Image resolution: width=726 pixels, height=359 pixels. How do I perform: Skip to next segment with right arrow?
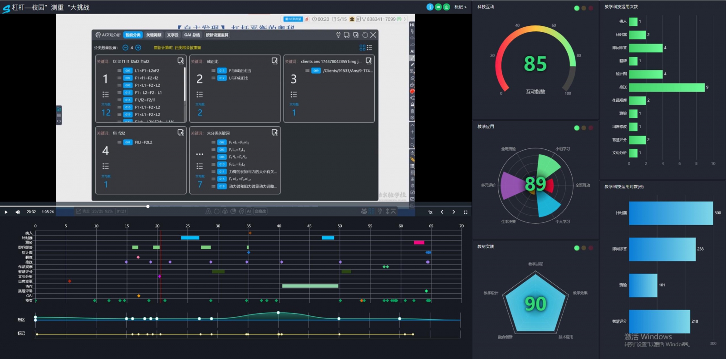(x=453, y=212)
